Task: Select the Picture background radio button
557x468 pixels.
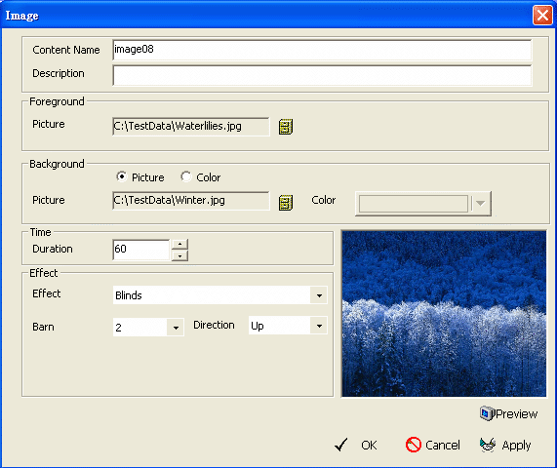Action: click(122, 176)
